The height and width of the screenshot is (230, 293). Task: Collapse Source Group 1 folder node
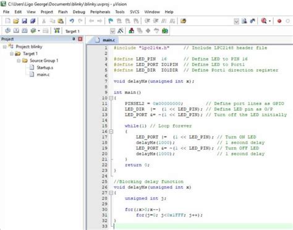tap(19, 61)
